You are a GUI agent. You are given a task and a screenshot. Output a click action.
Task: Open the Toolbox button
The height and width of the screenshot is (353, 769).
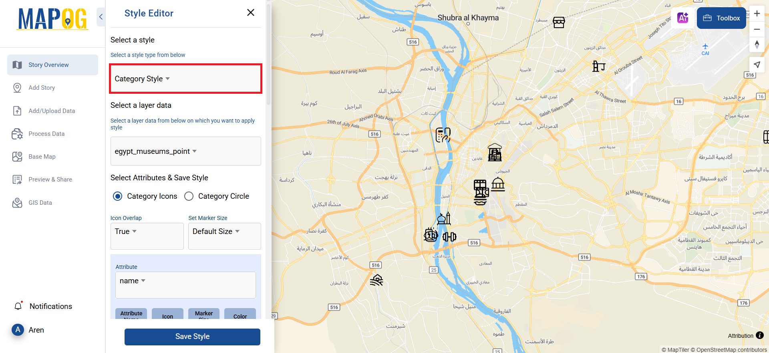coord(721,18)
